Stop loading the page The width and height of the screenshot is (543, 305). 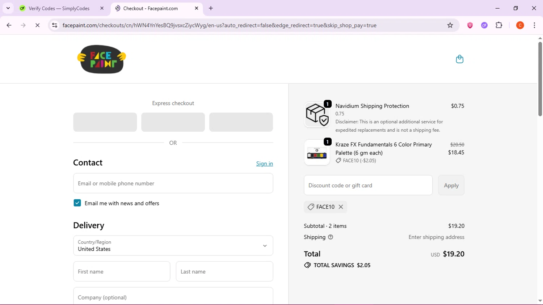[37, 25]
